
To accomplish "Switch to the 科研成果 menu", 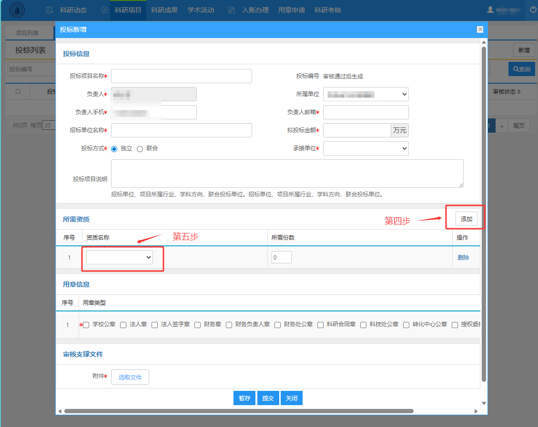I will click(164, 10).
